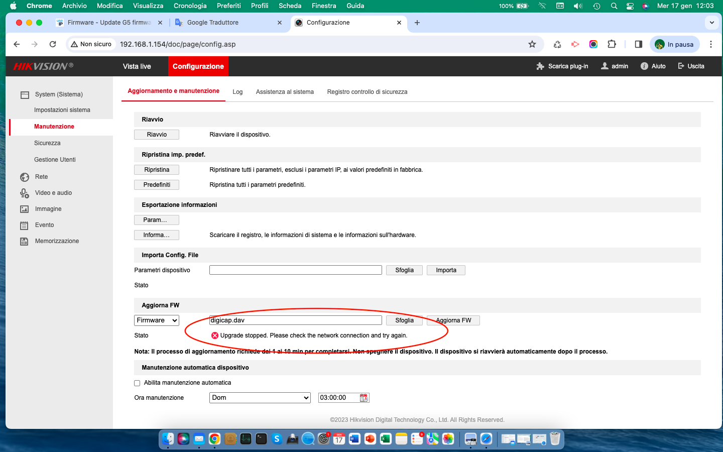
Task: Click the Parametri dispositivo file path field
Action: click(295, 270)
